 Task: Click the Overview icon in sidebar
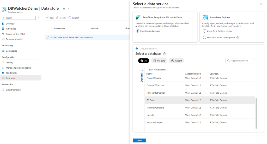point(3,24)
